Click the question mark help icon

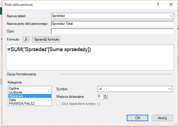pos(158,5)
